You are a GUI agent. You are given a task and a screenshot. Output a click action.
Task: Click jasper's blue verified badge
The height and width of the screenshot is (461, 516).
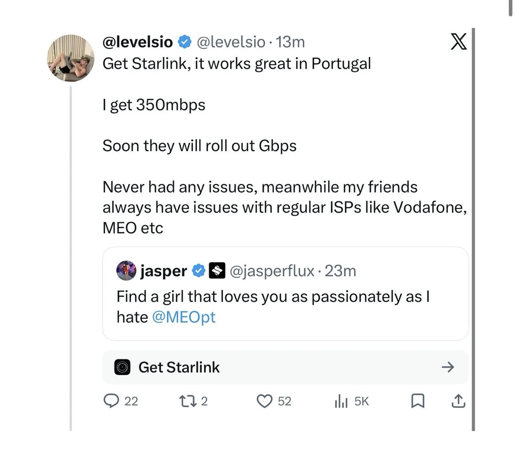(199, 271)
